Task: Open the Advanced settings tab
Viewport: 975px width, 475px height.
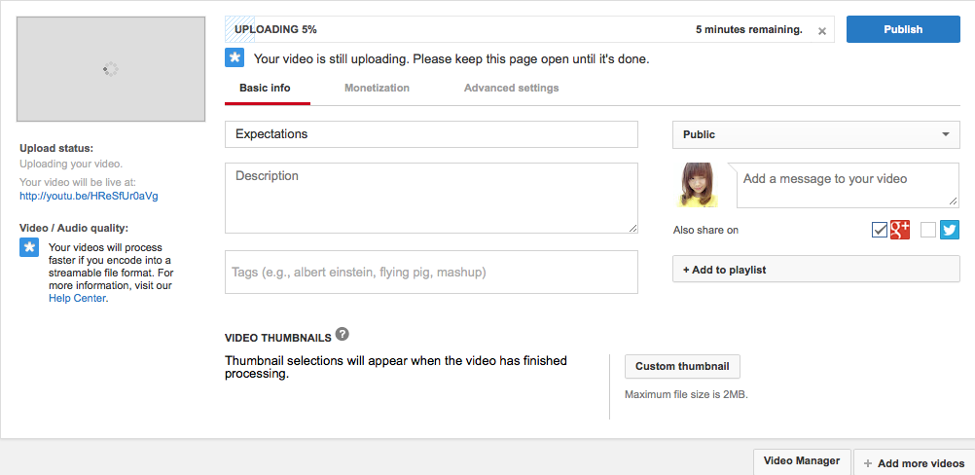Action: (511, 88)
